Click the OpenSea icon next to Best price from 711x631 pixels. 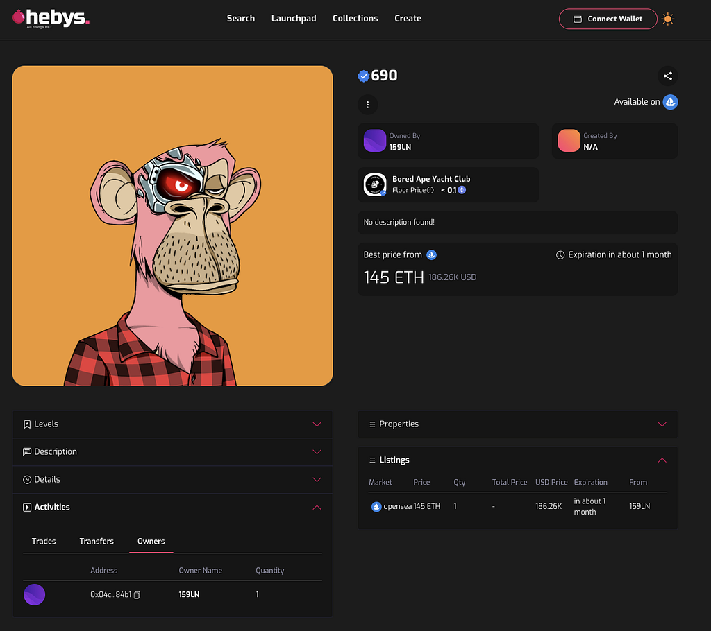coord(432,255)
